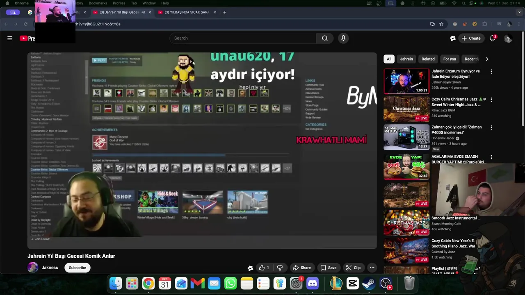Open options for Cozy Calm Christmas Jazz video

point(491,100)
